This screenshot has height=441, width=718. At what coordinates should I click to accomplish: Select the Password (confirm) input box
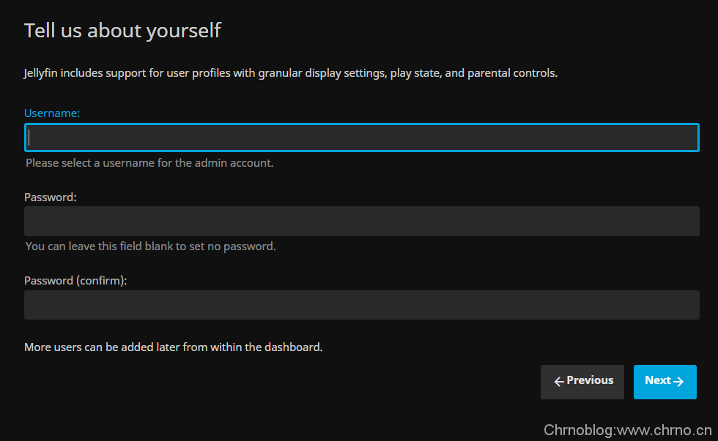(362, 305)
